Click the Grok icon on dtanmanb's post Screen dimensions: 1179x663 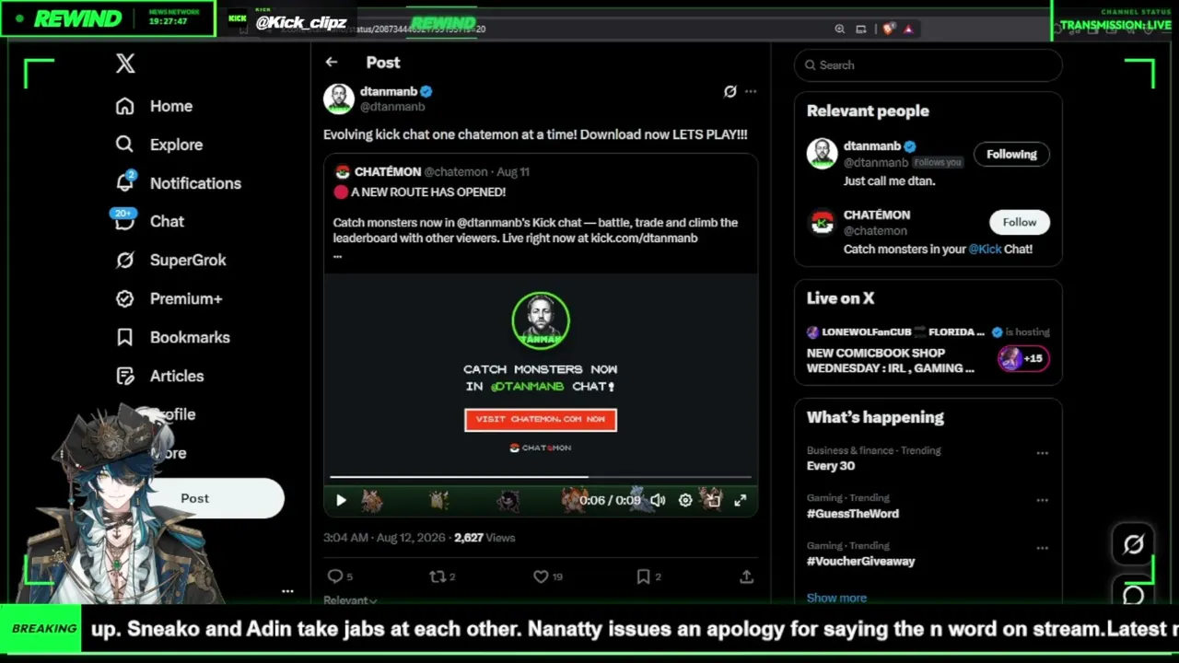[730, 91]
